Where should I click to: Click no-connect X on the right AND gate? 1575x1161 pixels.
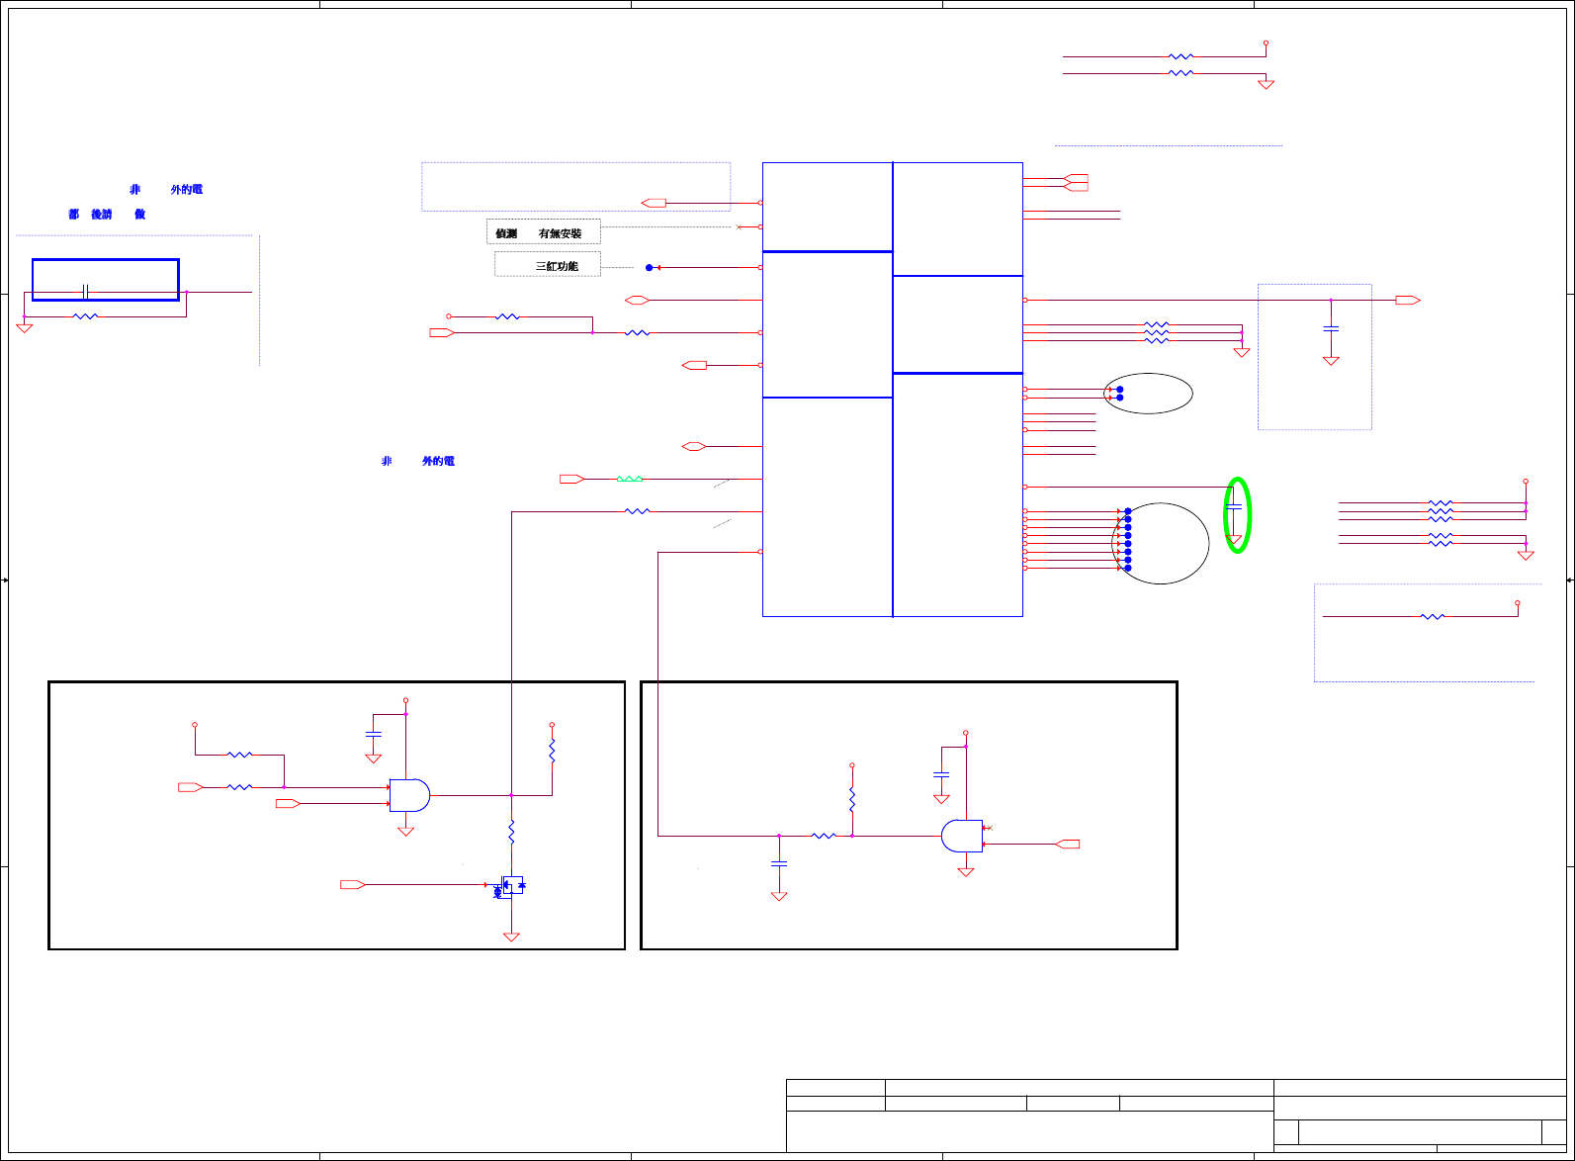(989, 828)
